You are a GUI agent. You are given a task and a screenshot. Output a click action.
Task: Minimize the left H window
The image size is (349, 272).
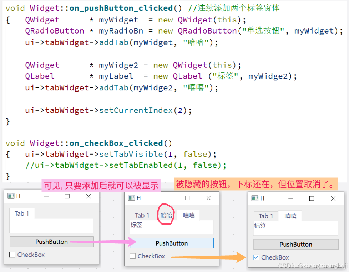pyautogui.click(x=46, y=196)
